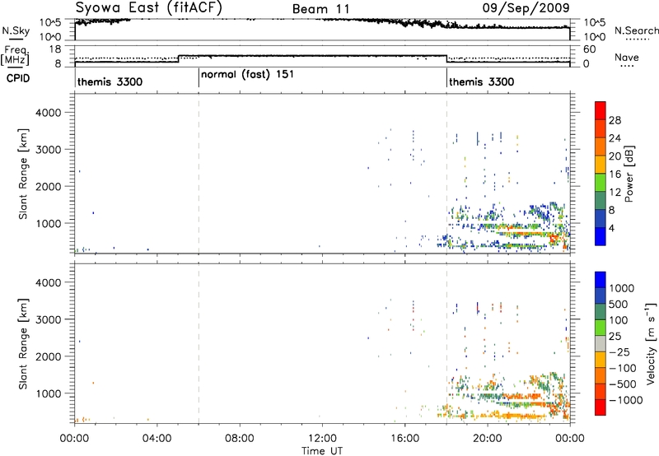This screenshot has height=456, width=659.
Task: Click "2000" on the velocity panel range axis
Action: point(49,356)
